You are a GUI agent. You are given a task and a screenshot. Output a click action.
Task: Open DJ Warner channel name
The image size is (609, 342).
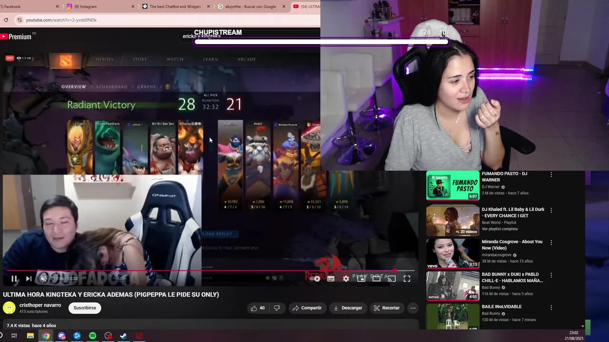(491, 187)
